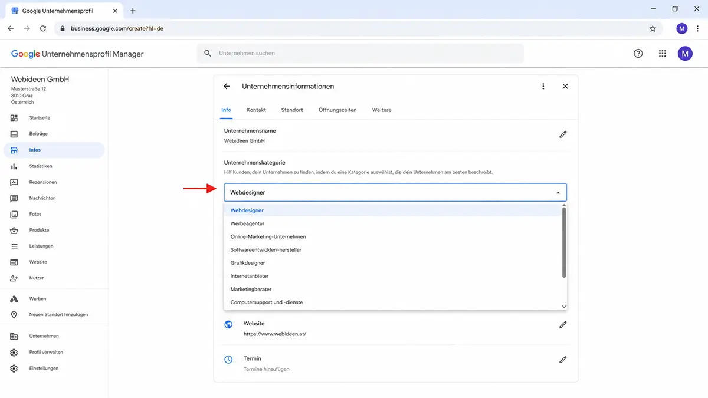Close the Unternehmensinformationen dialog
Viewport: 708px width, 398px height.
click(x=565, y=86)
